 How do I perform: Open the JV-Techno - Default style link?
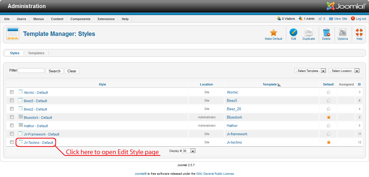tap(39, 142)
